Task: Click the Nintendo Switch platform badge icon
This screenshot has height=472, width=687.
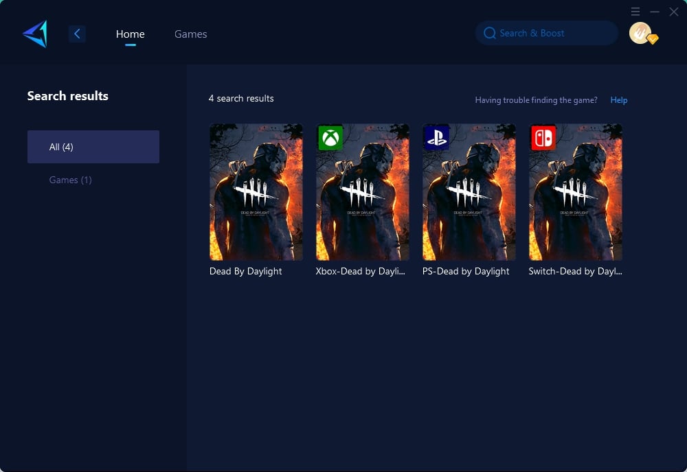Action: pyautogui.click(x=543, y=138)
